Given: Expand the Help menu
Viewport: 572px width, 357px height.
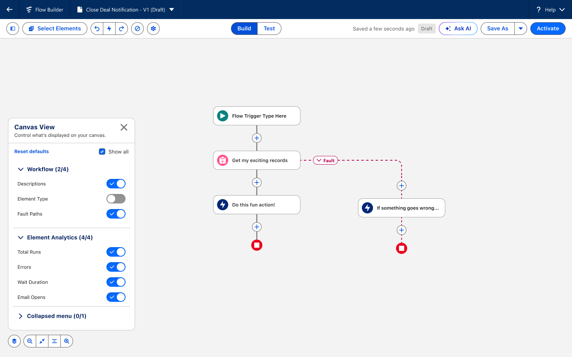Looking at the screenshot, I should click(562, 10).
